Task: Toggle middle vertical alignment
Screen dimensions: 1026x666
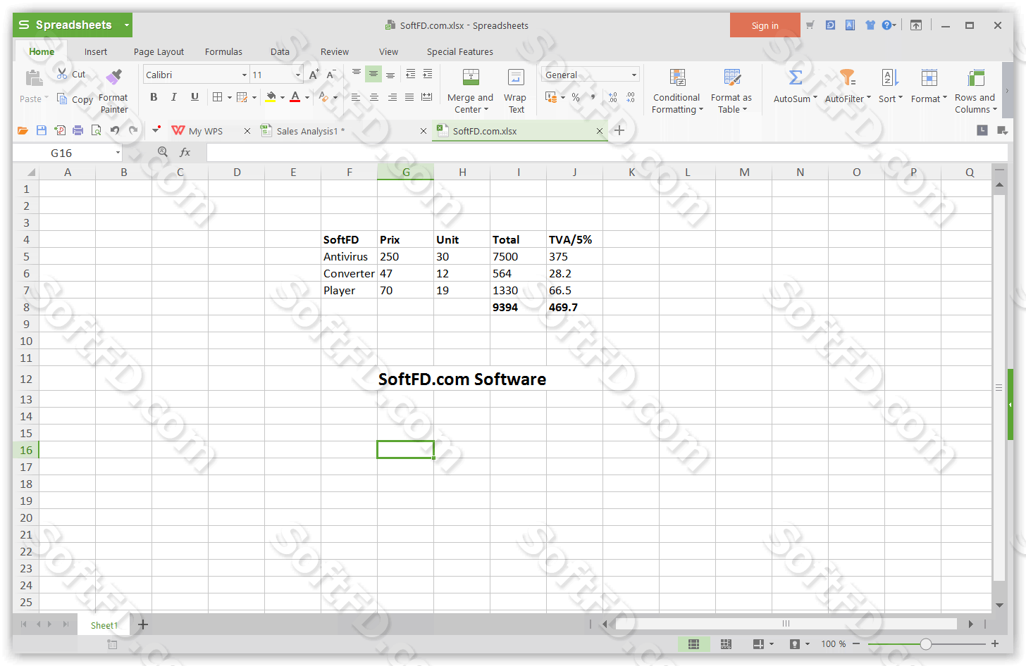Action: coord(373,74)
